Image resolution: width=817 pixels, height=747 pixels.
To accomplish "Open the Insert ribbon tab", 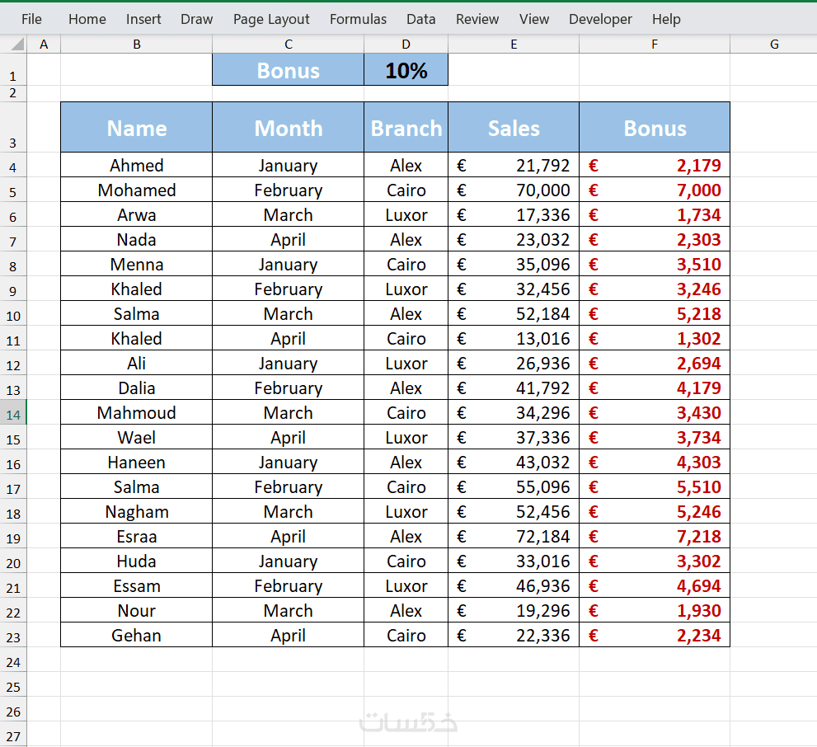I will 143,19.
